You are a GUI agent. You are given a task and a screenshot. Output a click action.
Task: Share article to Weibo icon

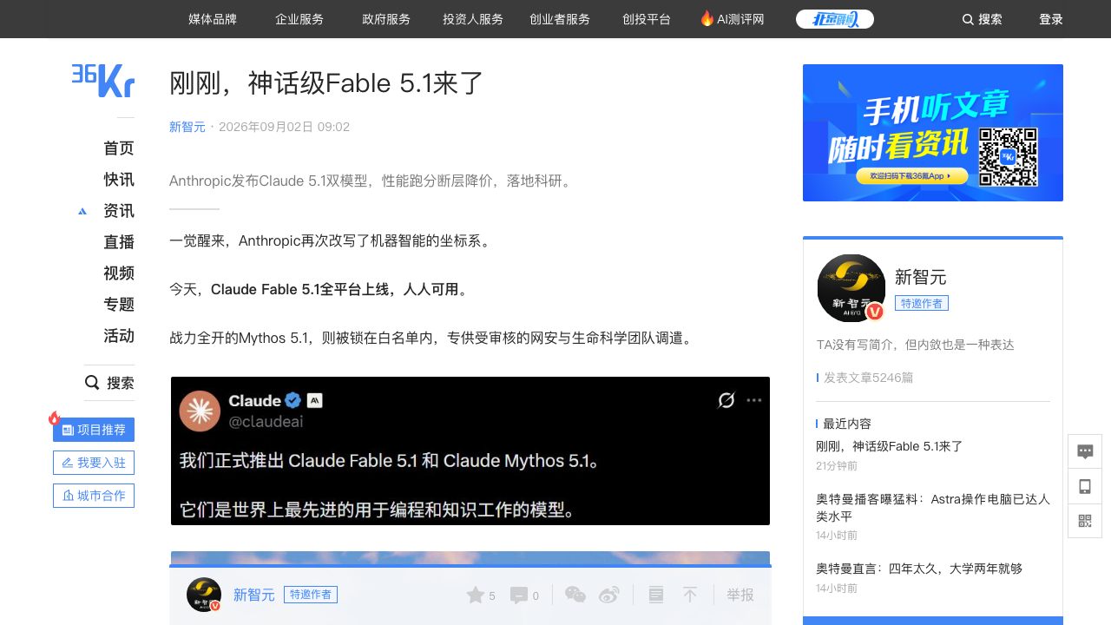click(609, 595)
